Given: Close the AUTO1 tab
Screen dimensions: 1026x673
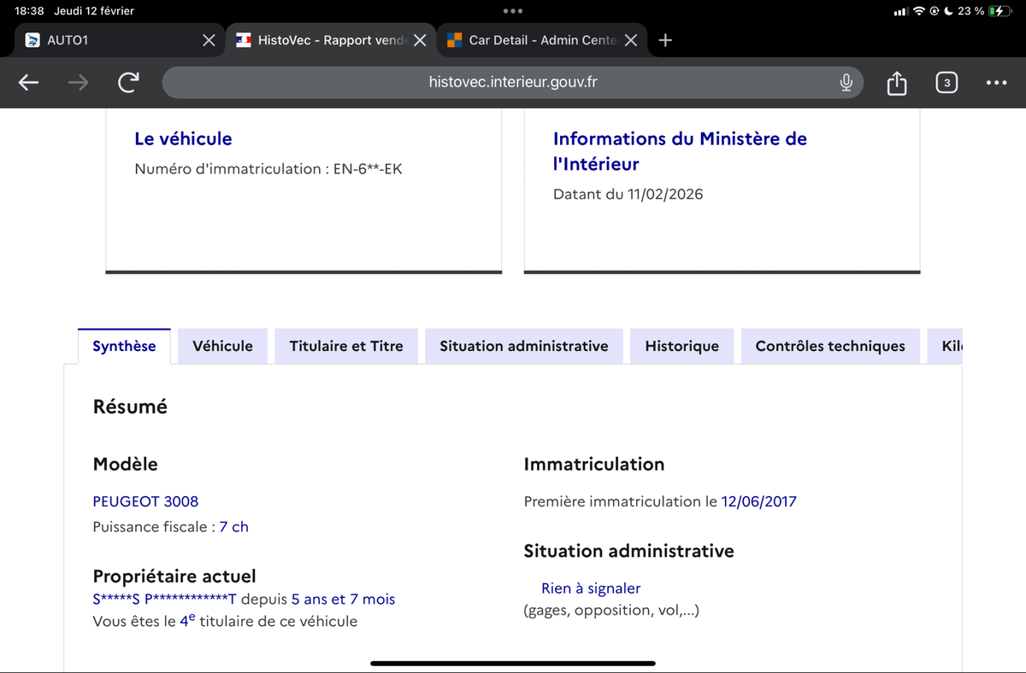Looking at the screenshot, I should (x=208, y=40).
